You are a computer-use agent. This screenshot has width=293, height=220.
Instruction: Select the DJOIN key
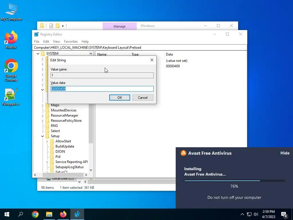tap(60, 151)
